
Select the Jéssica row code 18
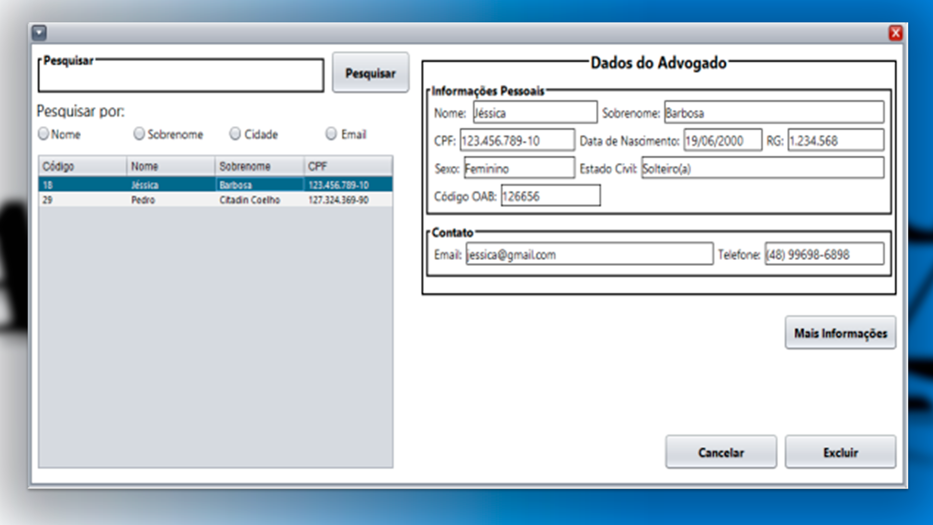(x=83, y=185)
